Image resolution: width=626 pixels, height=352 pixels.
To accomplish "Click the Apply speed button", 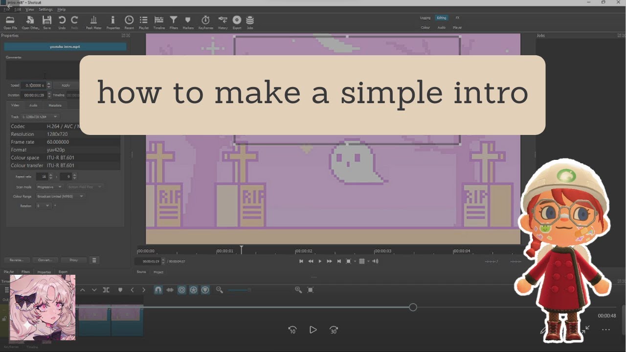I will click(x=66, y=85).
